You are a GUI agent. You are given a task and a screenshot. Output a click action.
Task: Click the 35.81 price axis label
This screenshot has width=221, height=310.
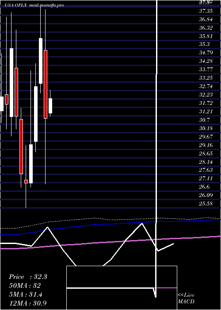[x=206, y=36]
